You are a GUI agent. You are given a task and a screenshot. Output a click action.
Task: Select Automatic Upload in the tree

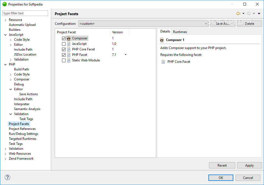click(22, 25)
